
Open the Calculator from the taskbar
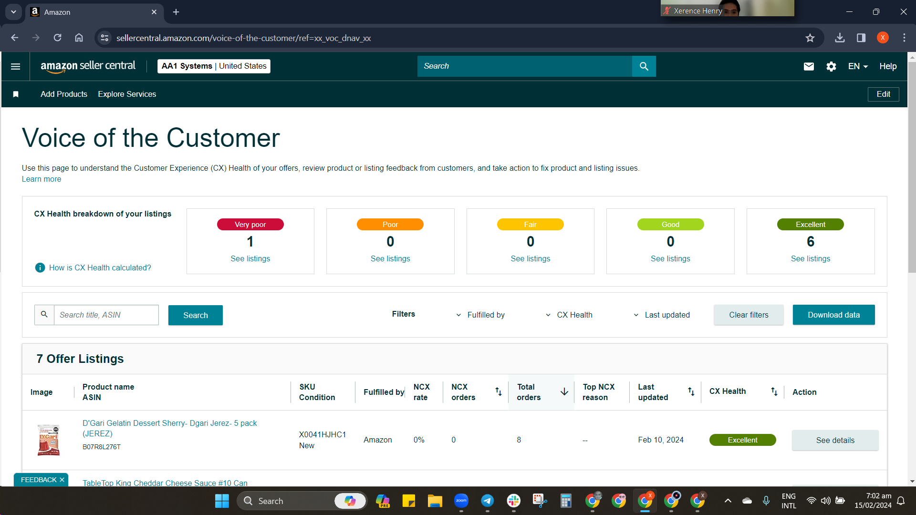click(x=566, y=501)
